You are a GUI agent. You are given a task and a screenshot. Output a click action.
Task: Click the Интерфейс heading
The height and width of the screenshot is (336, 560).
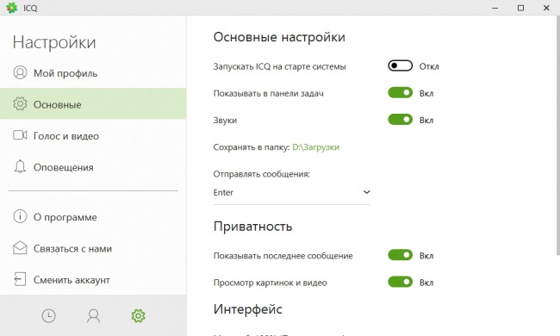click(x=248, y=309)
